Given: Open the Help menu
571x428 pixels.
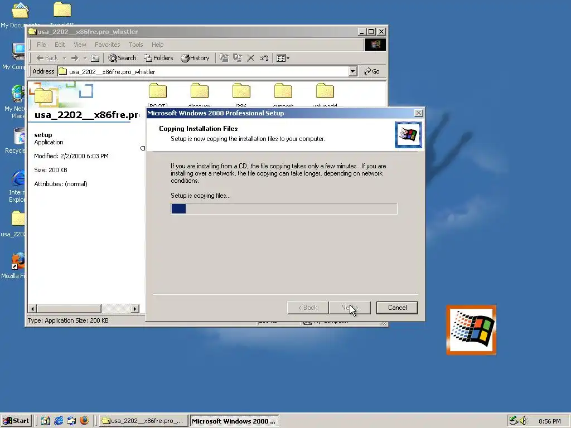Looking at the screenshot, I should pyautogui.click(x=158, y=45).
